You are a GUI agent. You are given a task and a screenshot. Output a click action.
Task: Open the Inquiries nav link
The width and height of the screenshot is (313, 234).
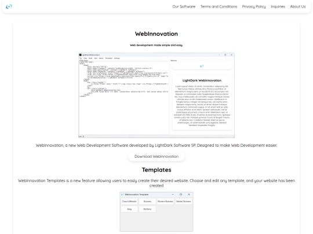click(278, 6)
